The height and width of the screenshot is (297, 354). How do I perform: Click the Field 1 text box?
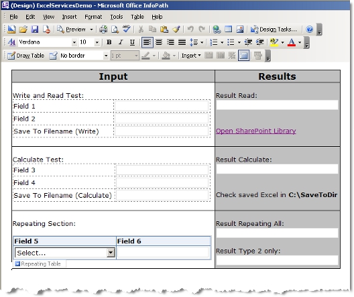162,106
